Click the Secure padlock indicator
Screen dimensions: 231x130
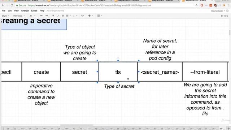click(x=21, y=5)
